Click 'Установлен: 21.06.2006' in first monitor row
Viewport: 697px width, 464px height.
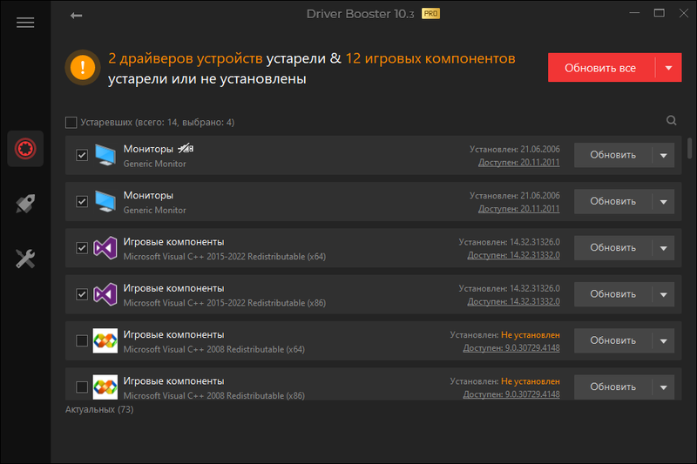515,150
